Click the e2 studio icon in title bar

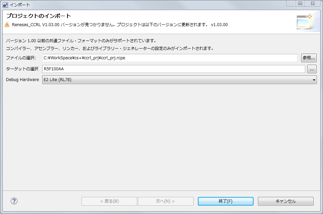click(x=5, y=4)
